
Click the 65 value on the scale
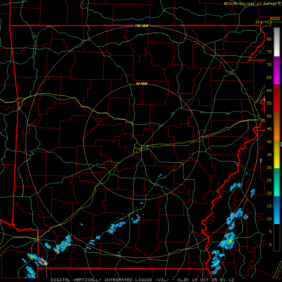click(x=269, y=78)
